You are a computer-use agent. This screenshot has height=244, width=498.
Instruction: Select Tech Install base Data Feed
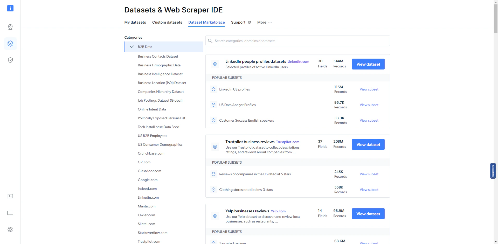click(158, 127)
